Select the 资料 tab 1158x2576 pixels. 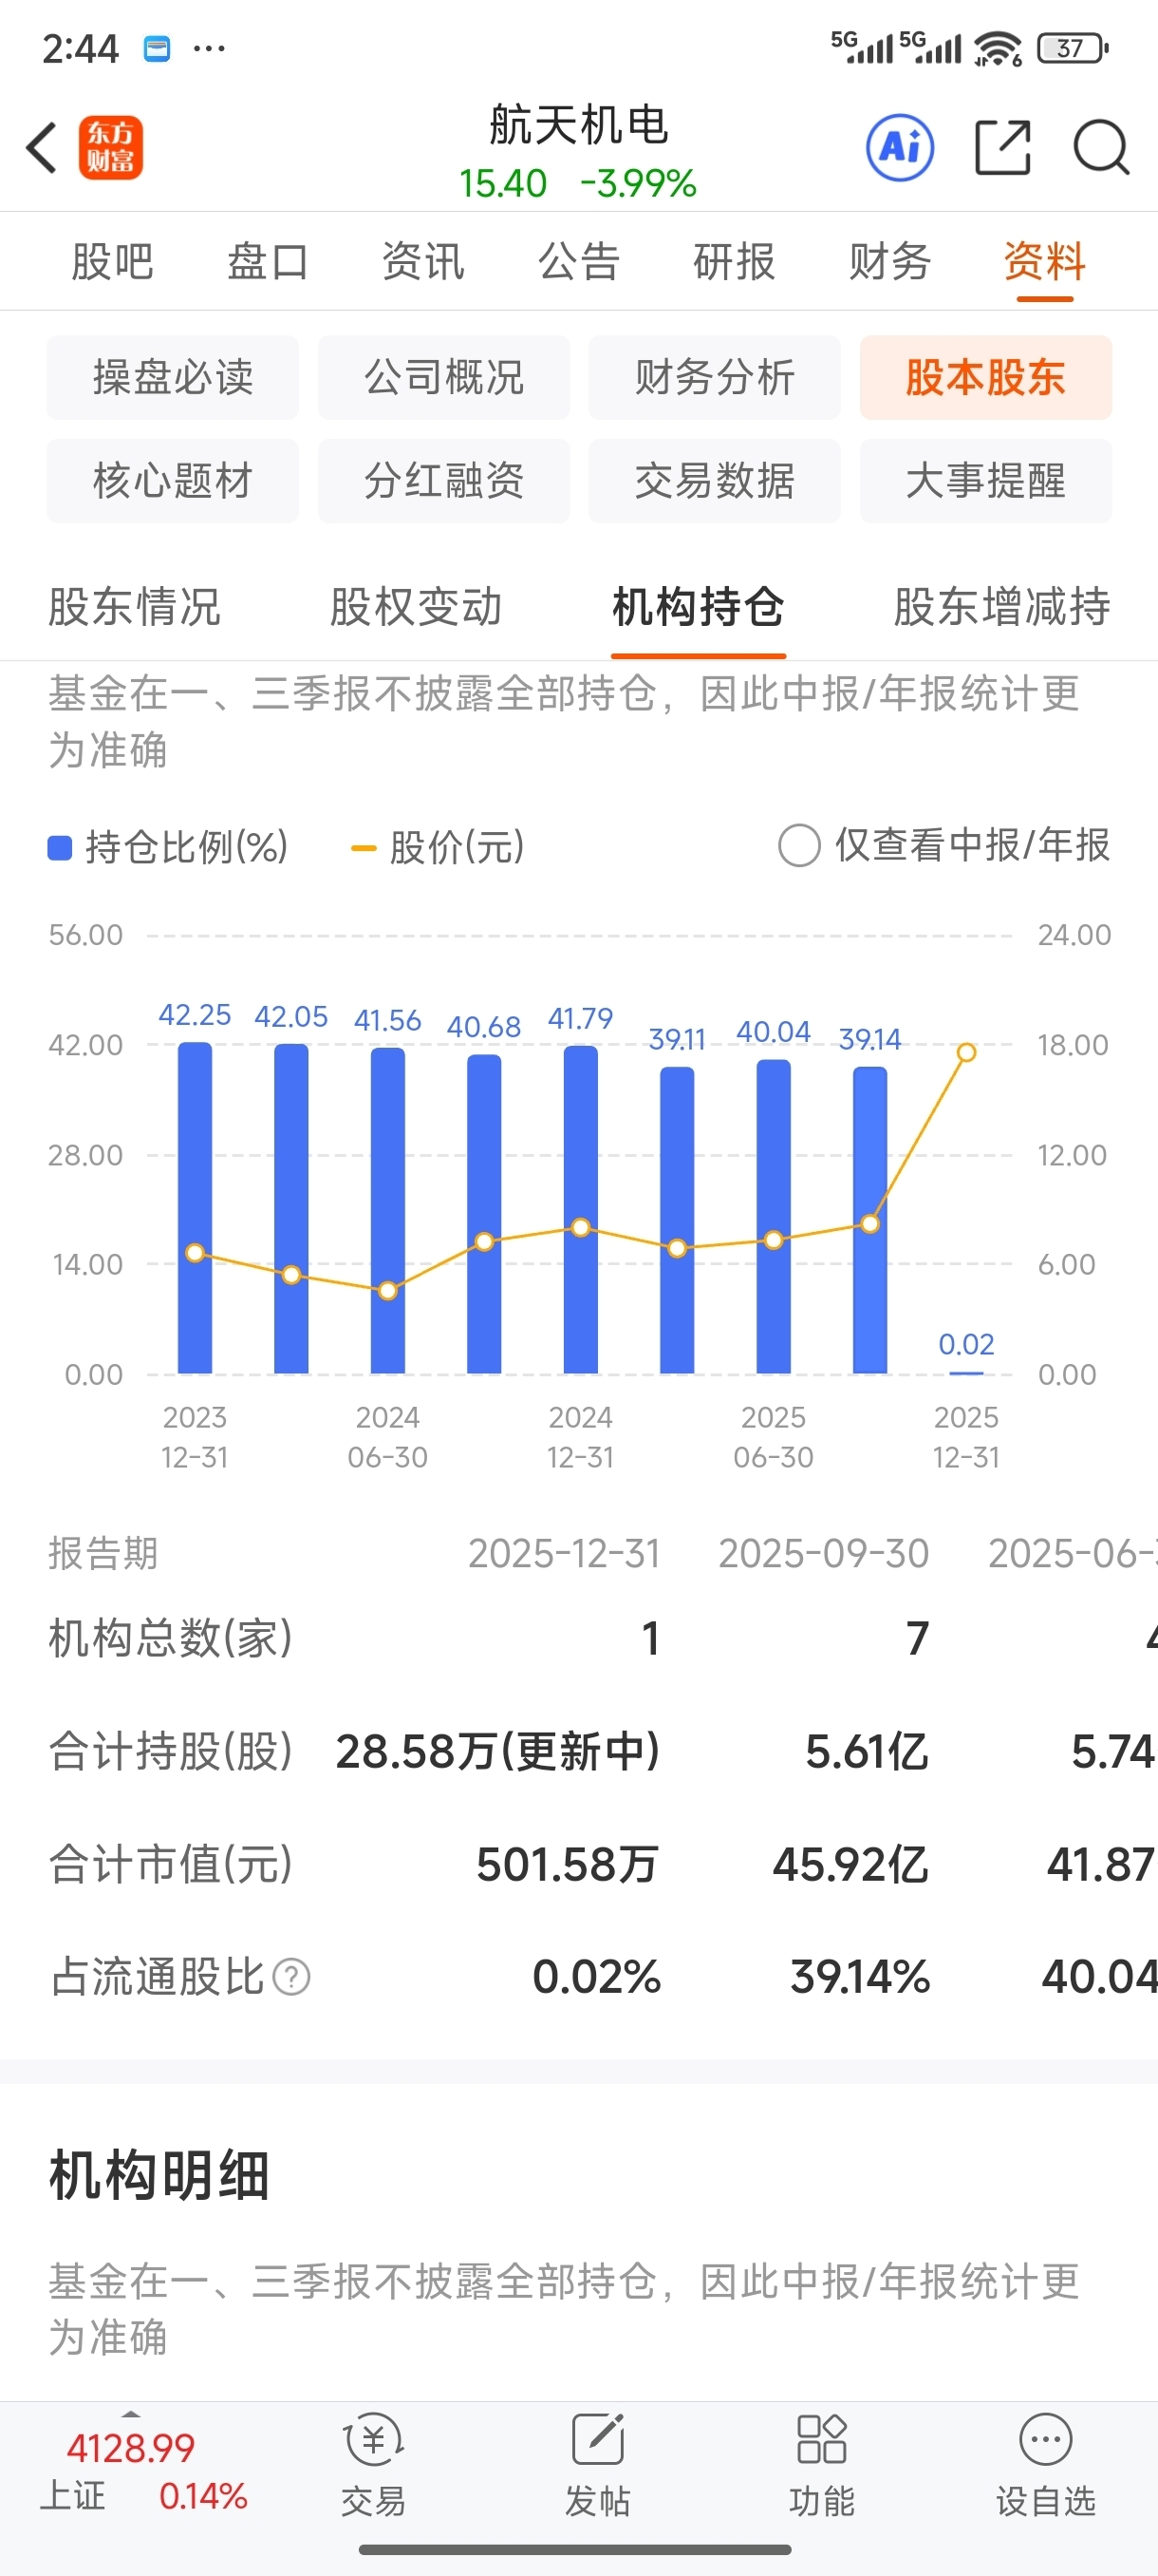click(x=1044, y=262)
